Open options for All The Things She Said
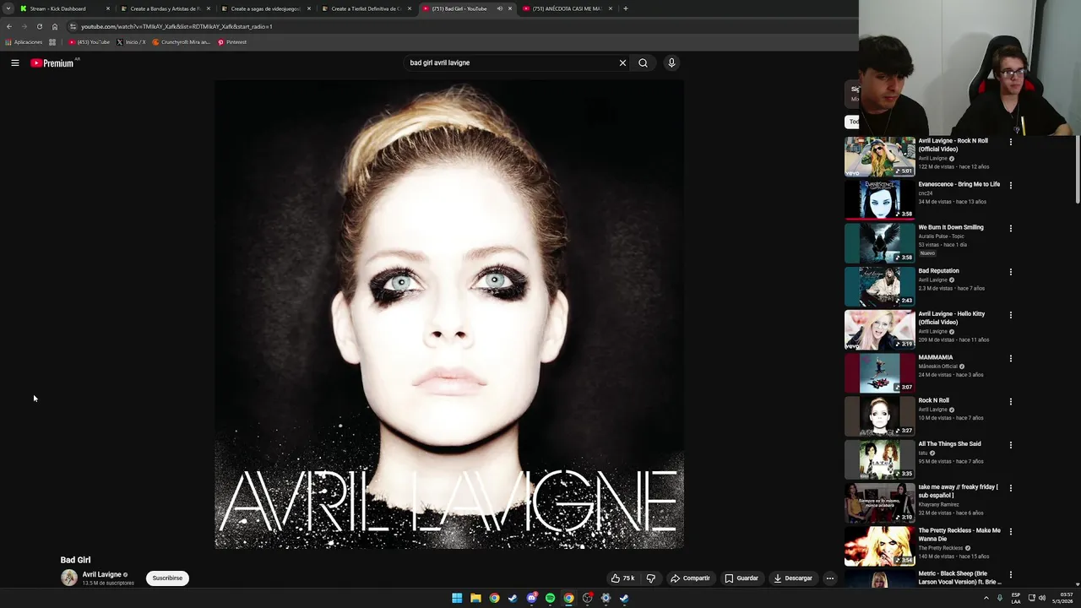This screenshot has height=608, width=1081. point(1010,445)
